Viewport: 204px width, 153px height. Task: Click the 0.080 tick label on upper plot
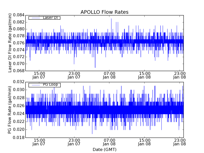[x=19, y=29]
